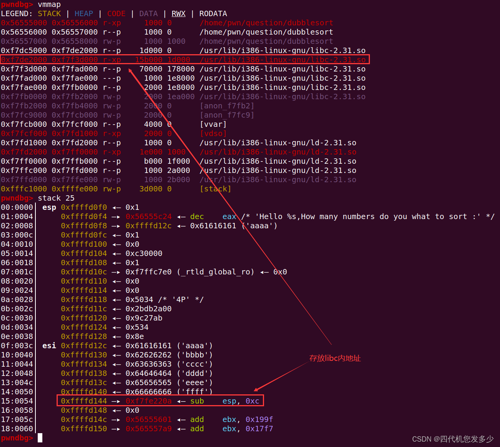Click the [anon_f7fb2] mapping name
Image resolution: width=500 pixels, height=447 pixels.
point(227,106)
